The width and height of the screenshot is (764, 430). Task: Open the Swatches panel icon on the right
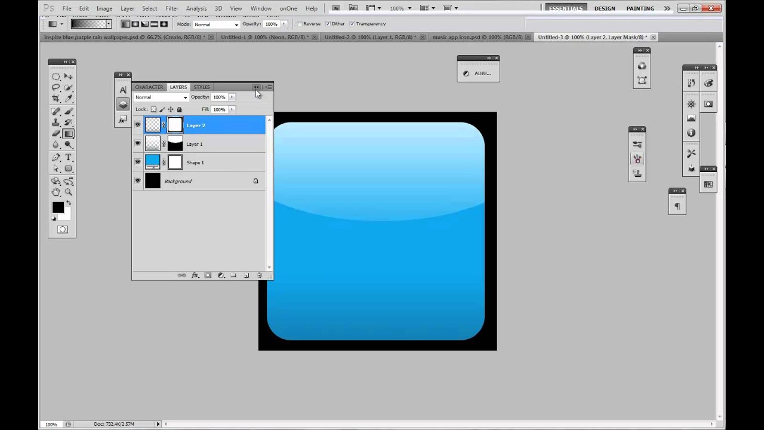tap(708, 84)
